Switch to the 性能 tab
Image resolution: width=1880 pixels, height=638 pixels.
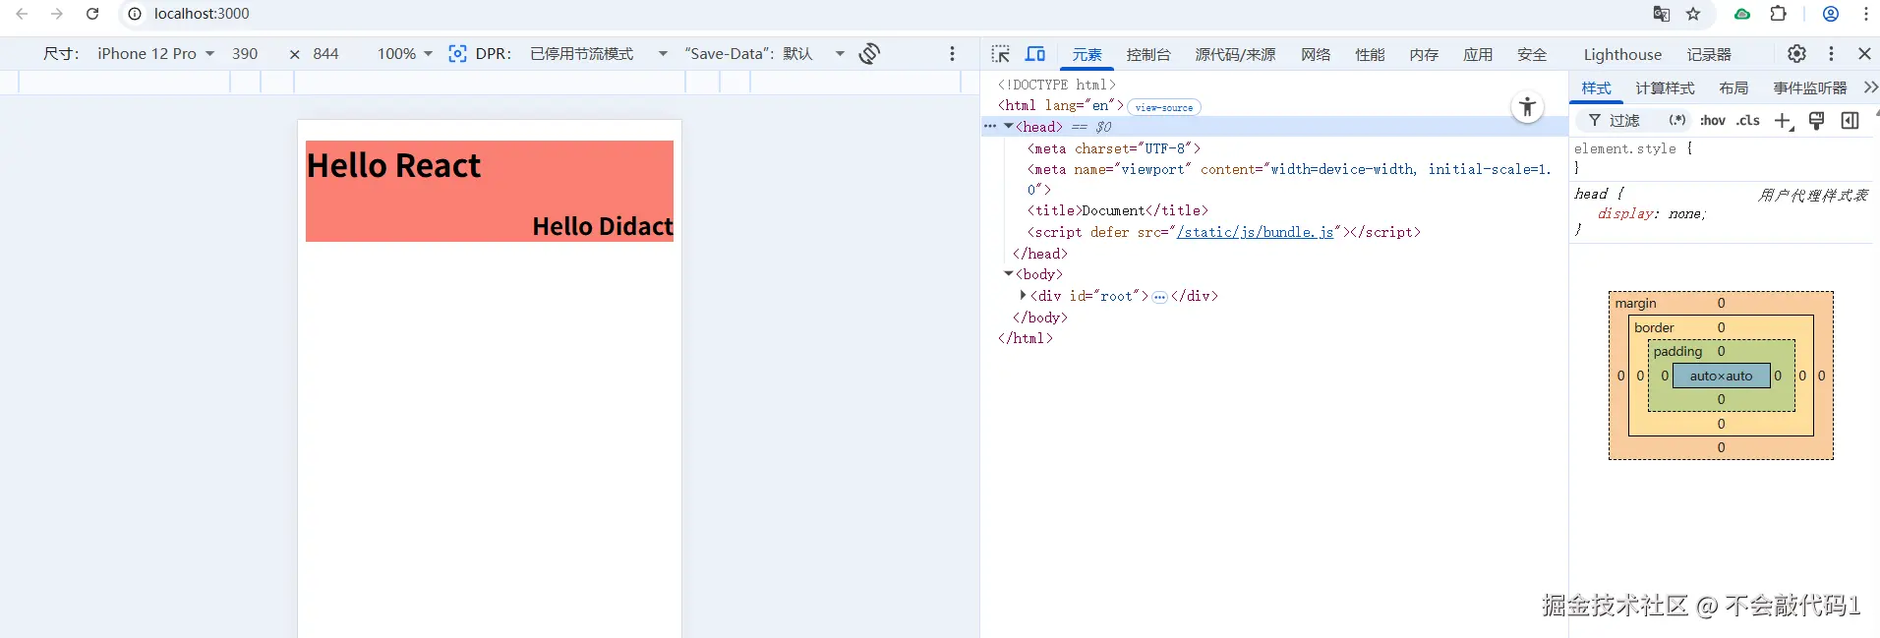(1370, 55)
